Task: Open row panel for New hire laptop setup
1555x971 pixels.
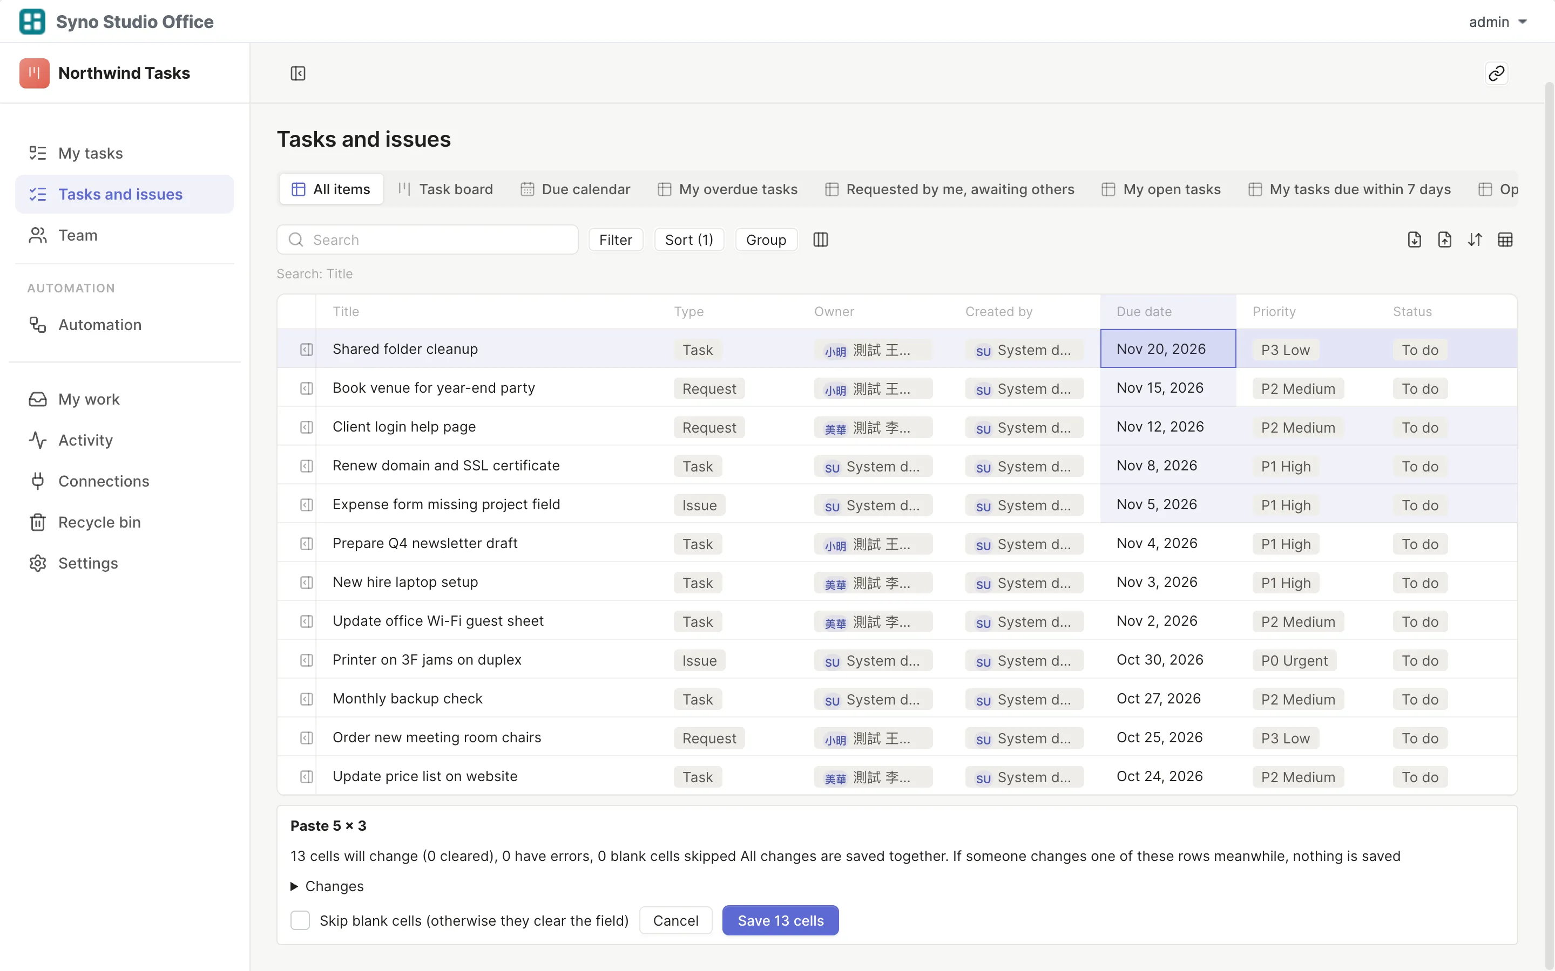Action: click(x=307, y=583)
